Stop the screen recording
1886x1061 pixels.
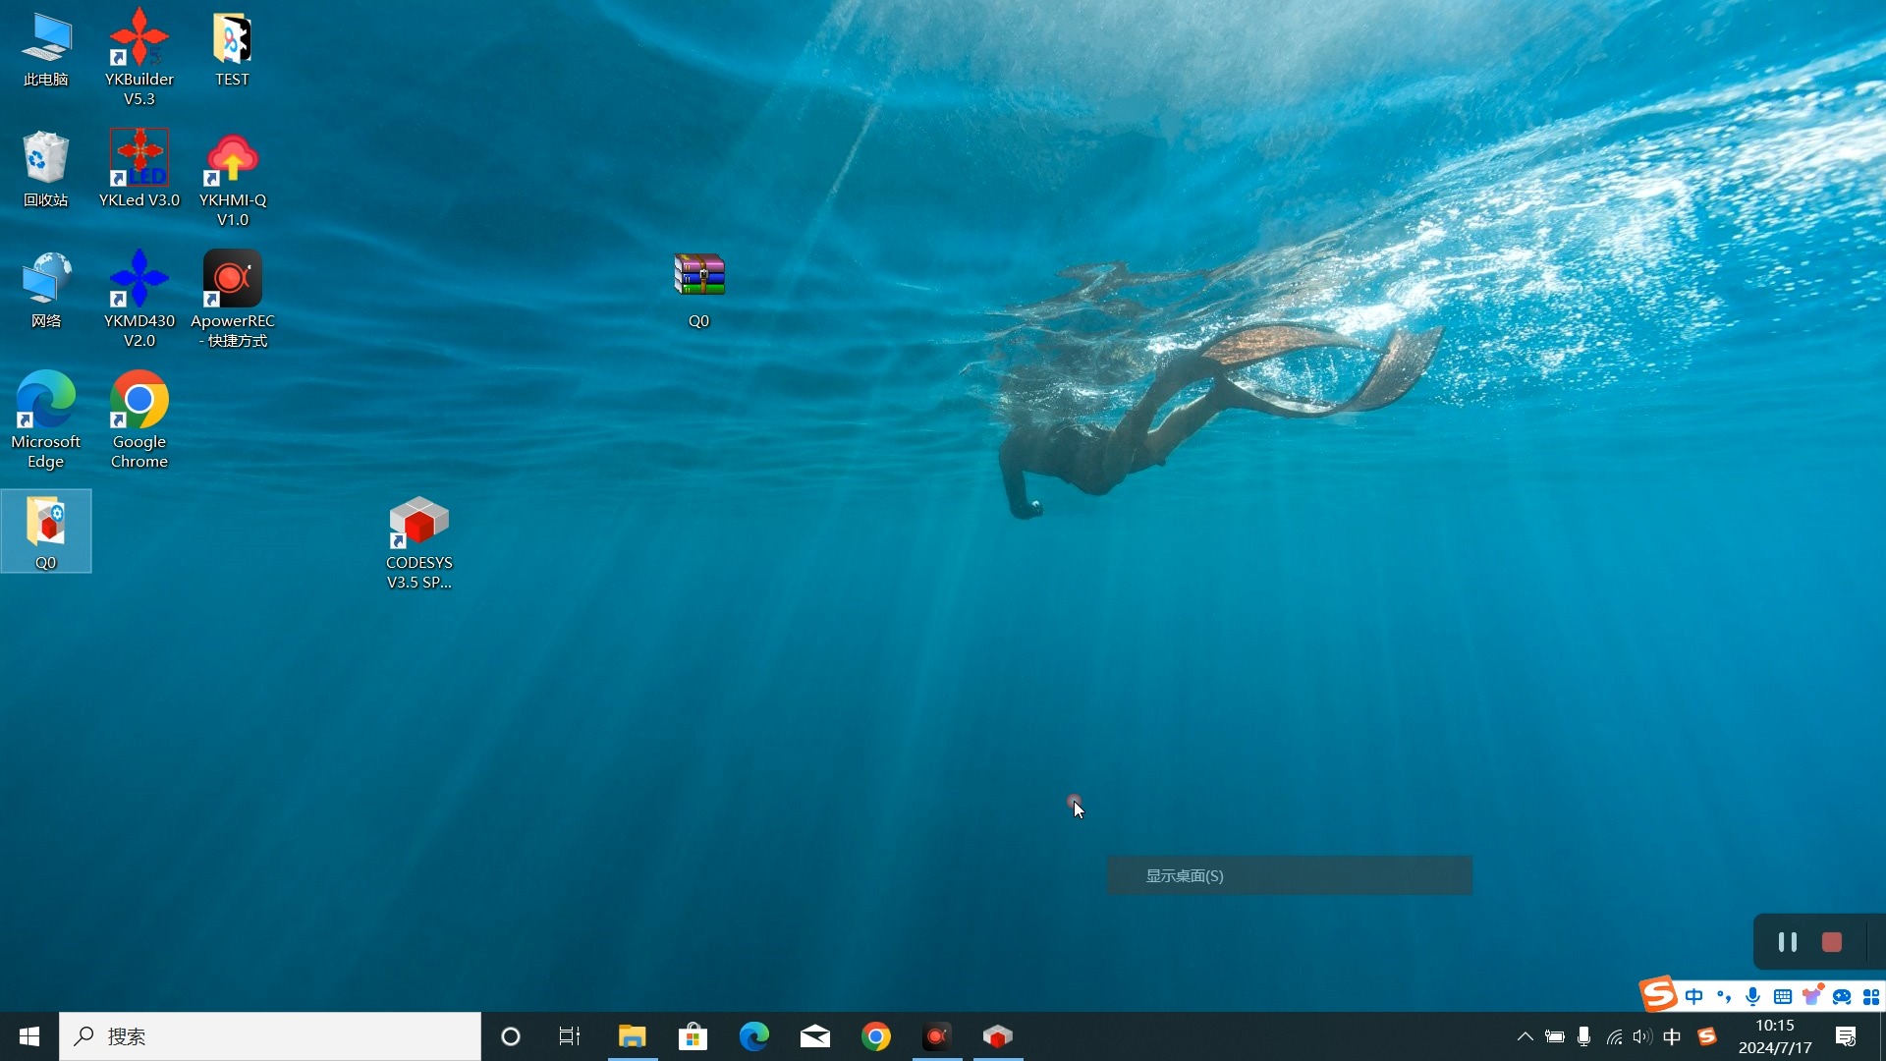coord(1831,942)
